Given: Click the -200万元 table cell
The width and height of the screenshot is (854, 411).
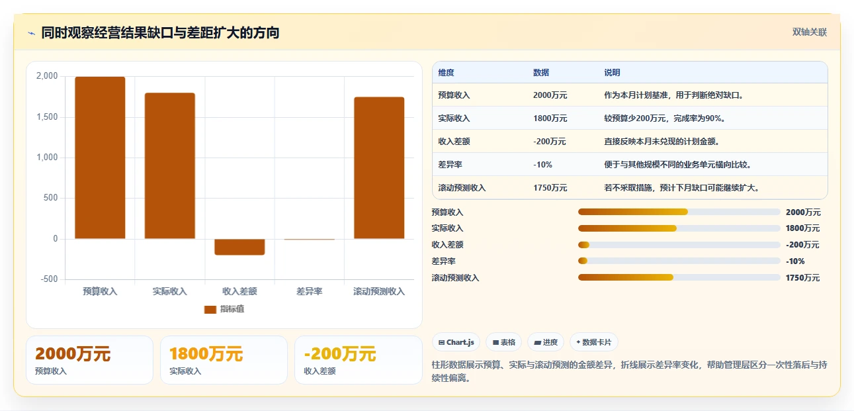Looking at the screenshot, I should tap(549, 142).
